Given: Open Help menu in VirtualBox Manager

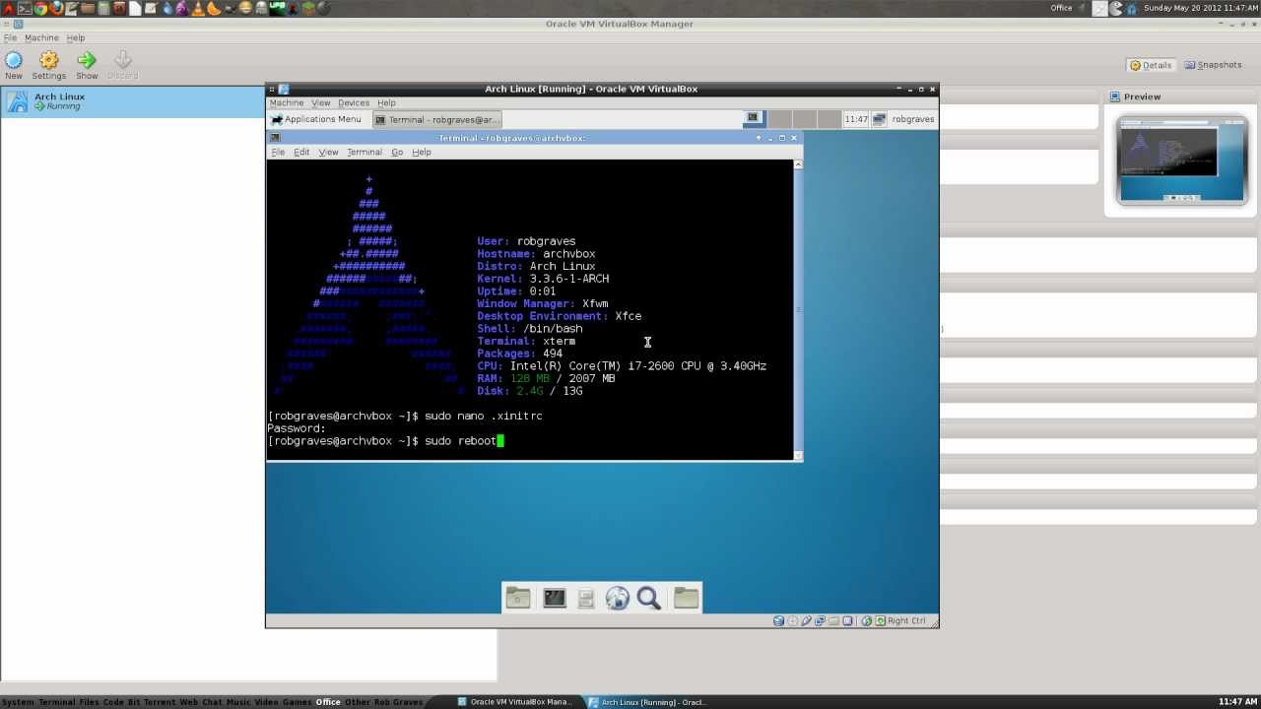Looking at the screenshot, I should (x=76, y=37).
